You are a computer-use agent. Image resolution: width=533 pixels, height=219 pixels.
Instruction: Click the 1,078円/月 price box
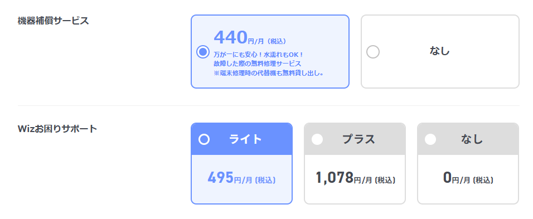[x=355, y=178]
